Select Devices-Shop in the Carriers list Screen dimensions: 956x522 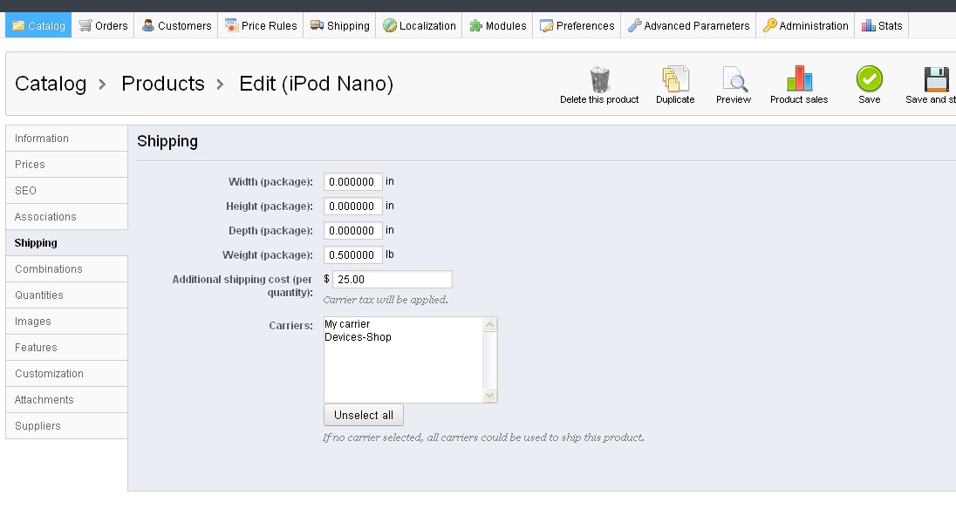(x=403, y=337)
